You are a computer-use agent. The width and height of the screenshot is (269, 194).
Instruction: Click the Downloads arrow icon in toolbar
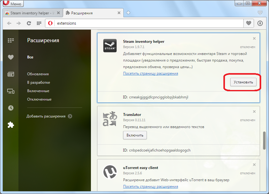pyautogui.click(x=260, y=23)
